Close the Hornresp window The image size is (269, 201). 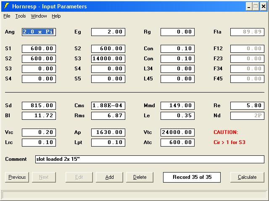264,7
